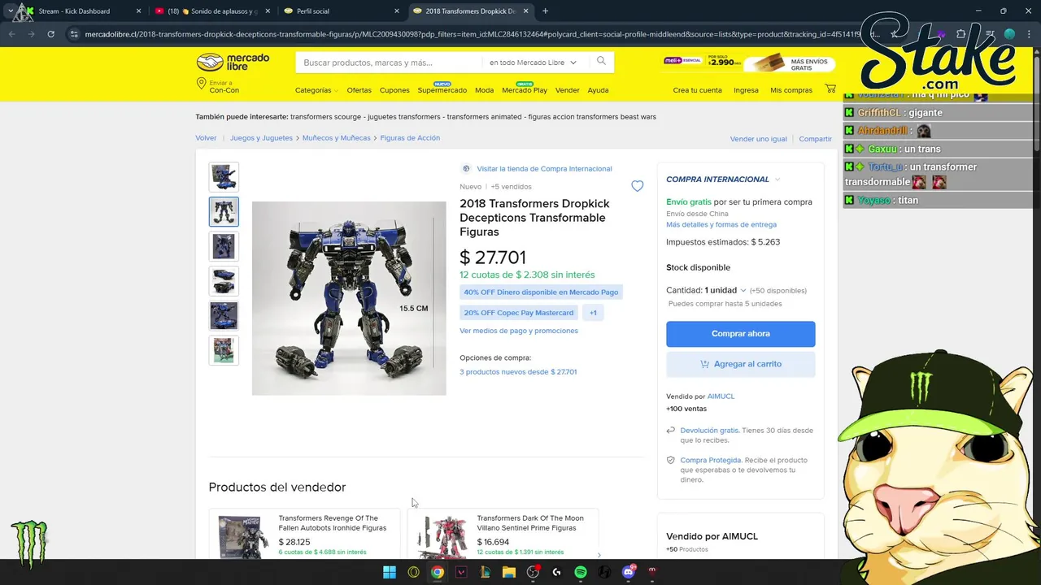Click the search magnifier icon

tap(601, 62)
